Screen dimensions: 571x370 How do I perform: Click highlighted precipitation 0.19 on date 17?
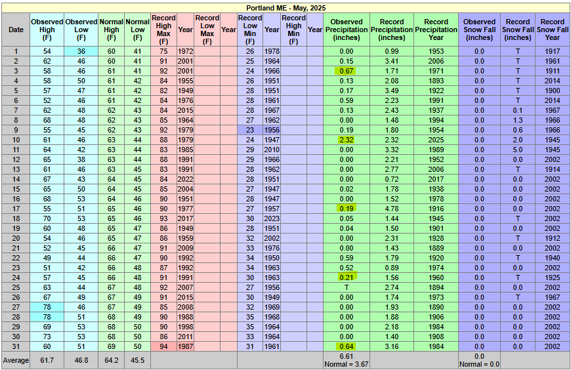pos(347,209)
